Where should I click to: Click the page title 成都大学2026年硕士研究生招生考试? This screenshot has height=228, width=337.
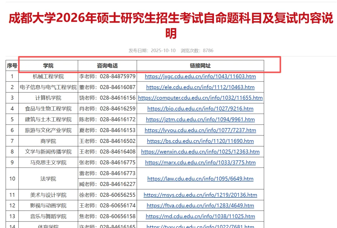(x=171, y=25)
